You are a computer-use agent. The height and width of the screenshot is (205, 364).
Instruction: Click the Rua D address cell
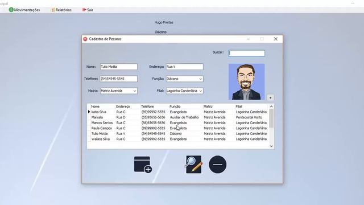(121, 117)
